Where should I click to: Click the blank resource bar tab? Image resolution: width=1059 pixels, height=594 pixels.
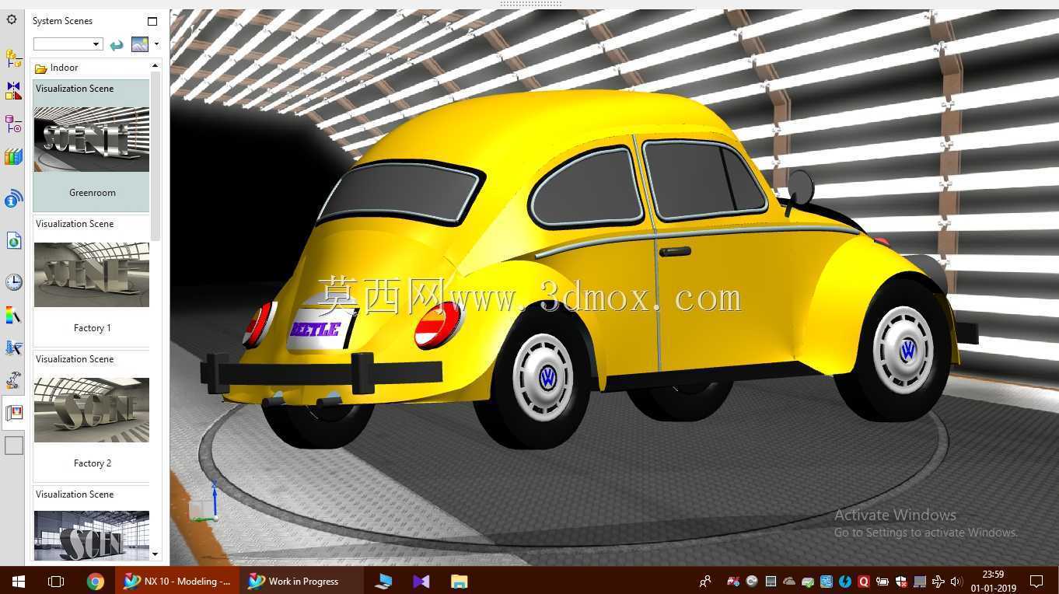coord(14,445)
